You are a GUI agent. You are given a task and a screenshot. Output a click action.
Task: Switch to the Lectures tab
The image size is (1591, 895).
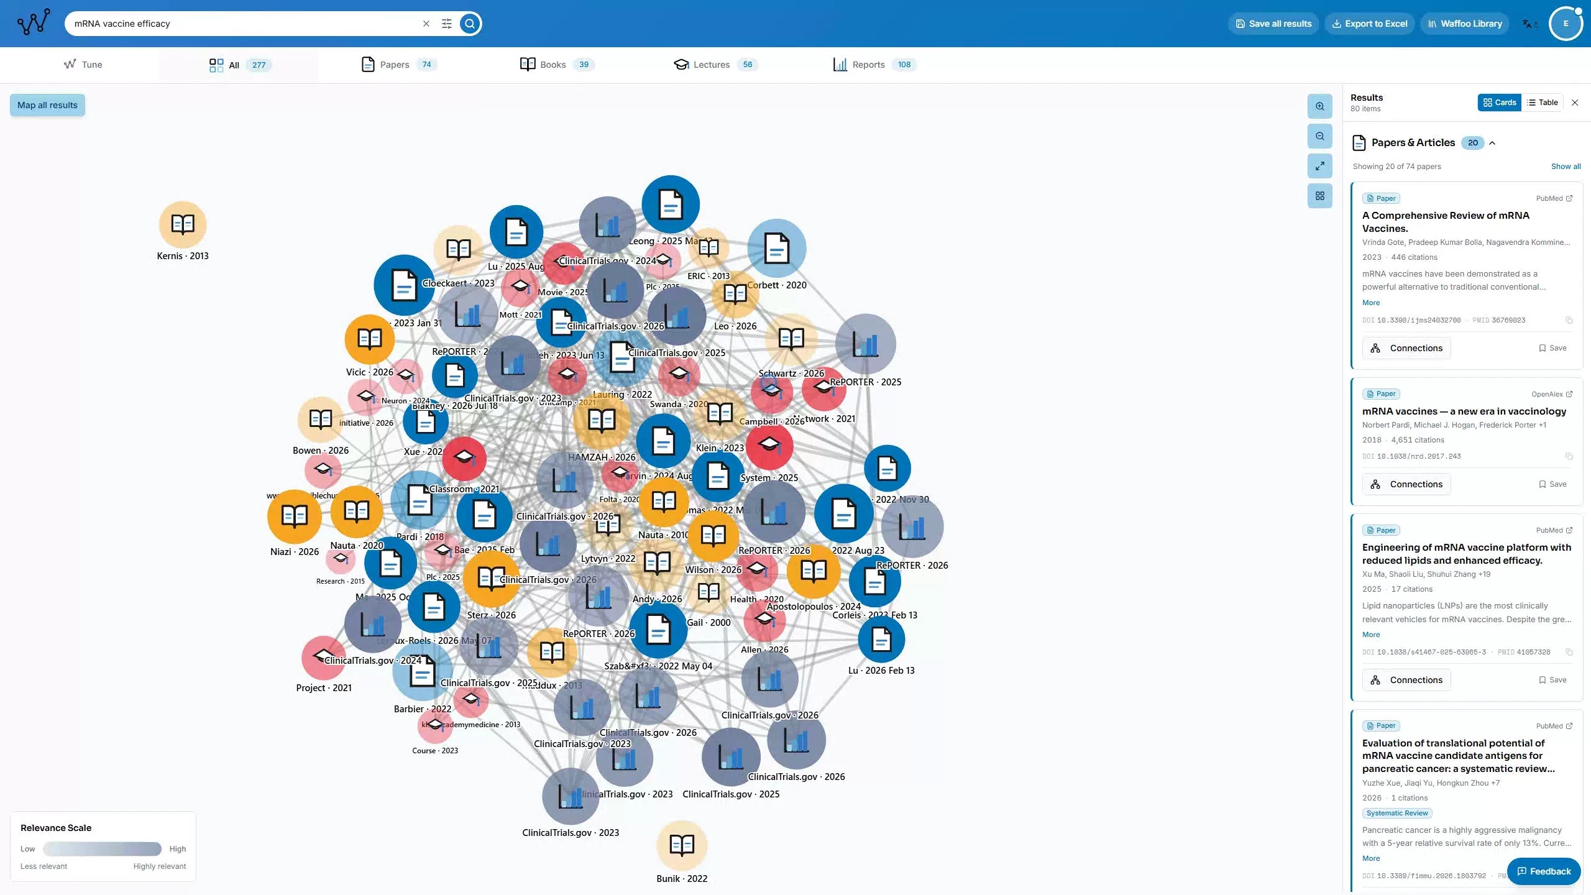(x=716, y=65)
